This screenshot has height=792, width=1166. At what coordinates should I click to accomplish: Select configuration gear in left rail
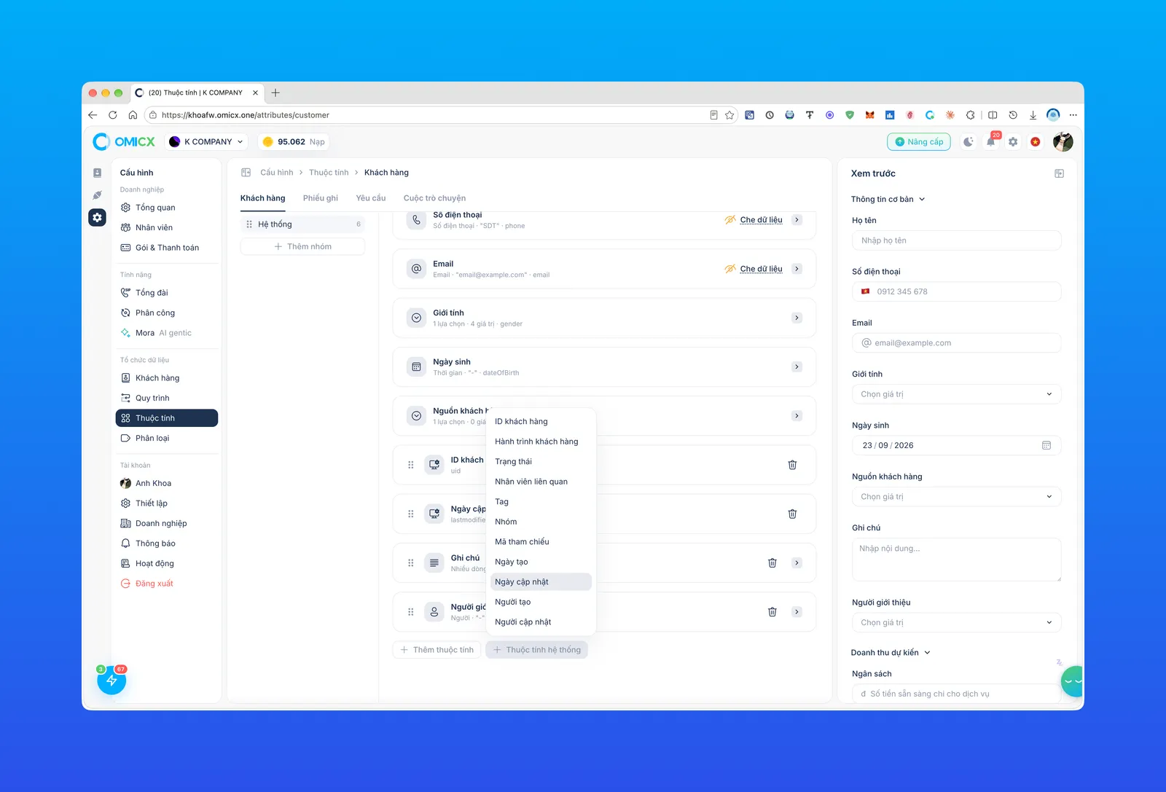(x=97, y=217)
